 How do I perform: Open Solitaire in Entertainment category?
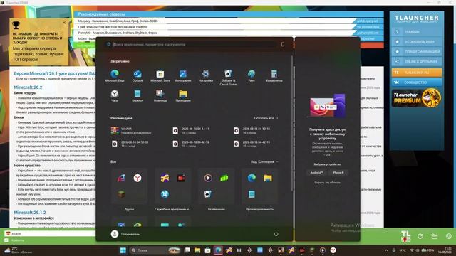tap(208, 194)
